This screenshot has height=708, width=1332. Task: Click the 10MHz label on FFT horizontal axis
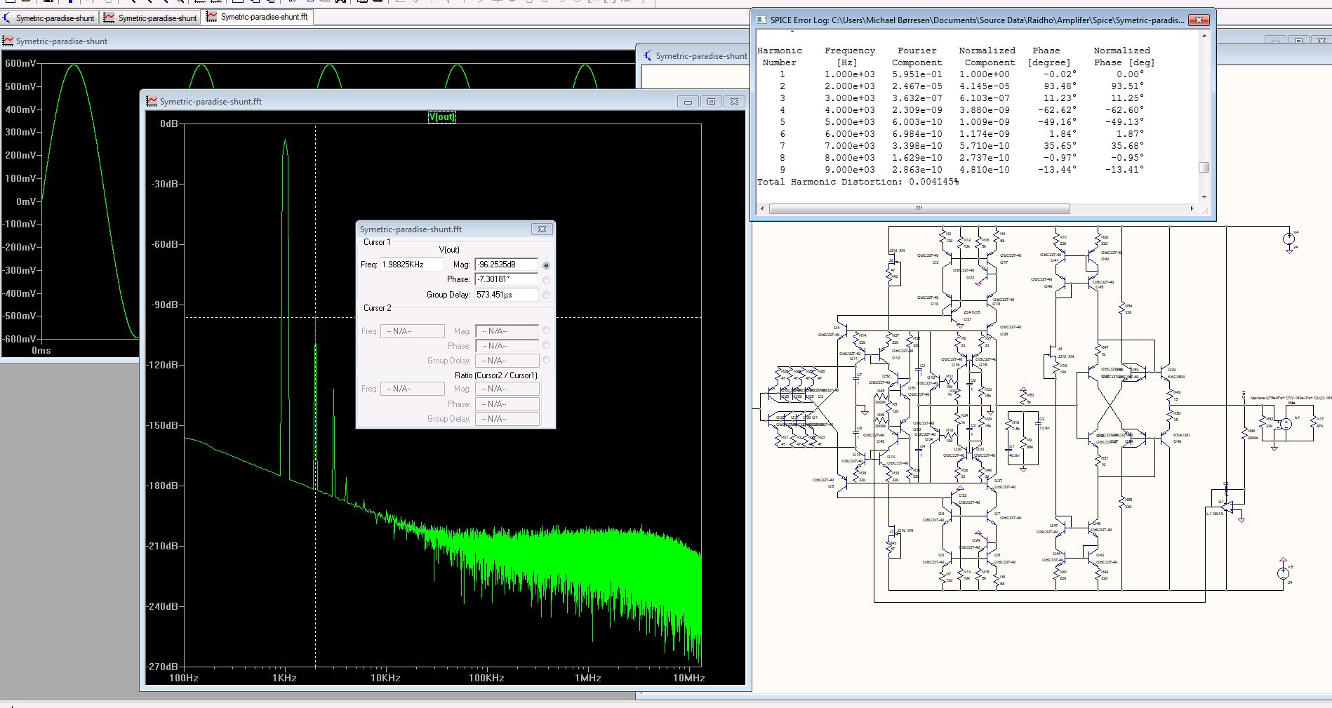[688, 678]
